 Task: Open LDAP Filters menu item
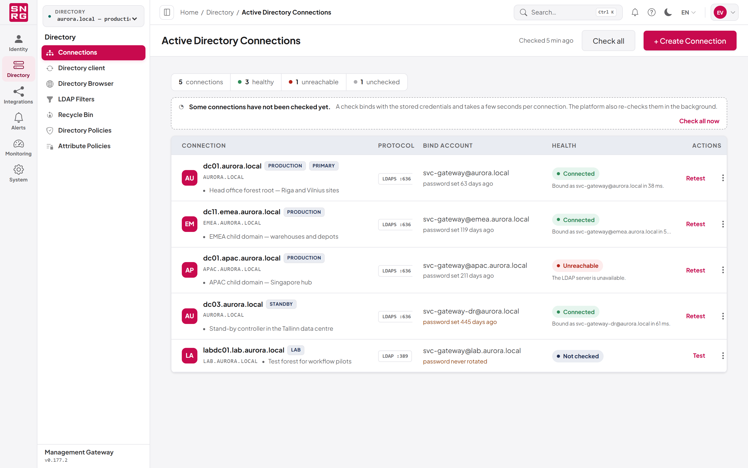(x=93, y=99)
